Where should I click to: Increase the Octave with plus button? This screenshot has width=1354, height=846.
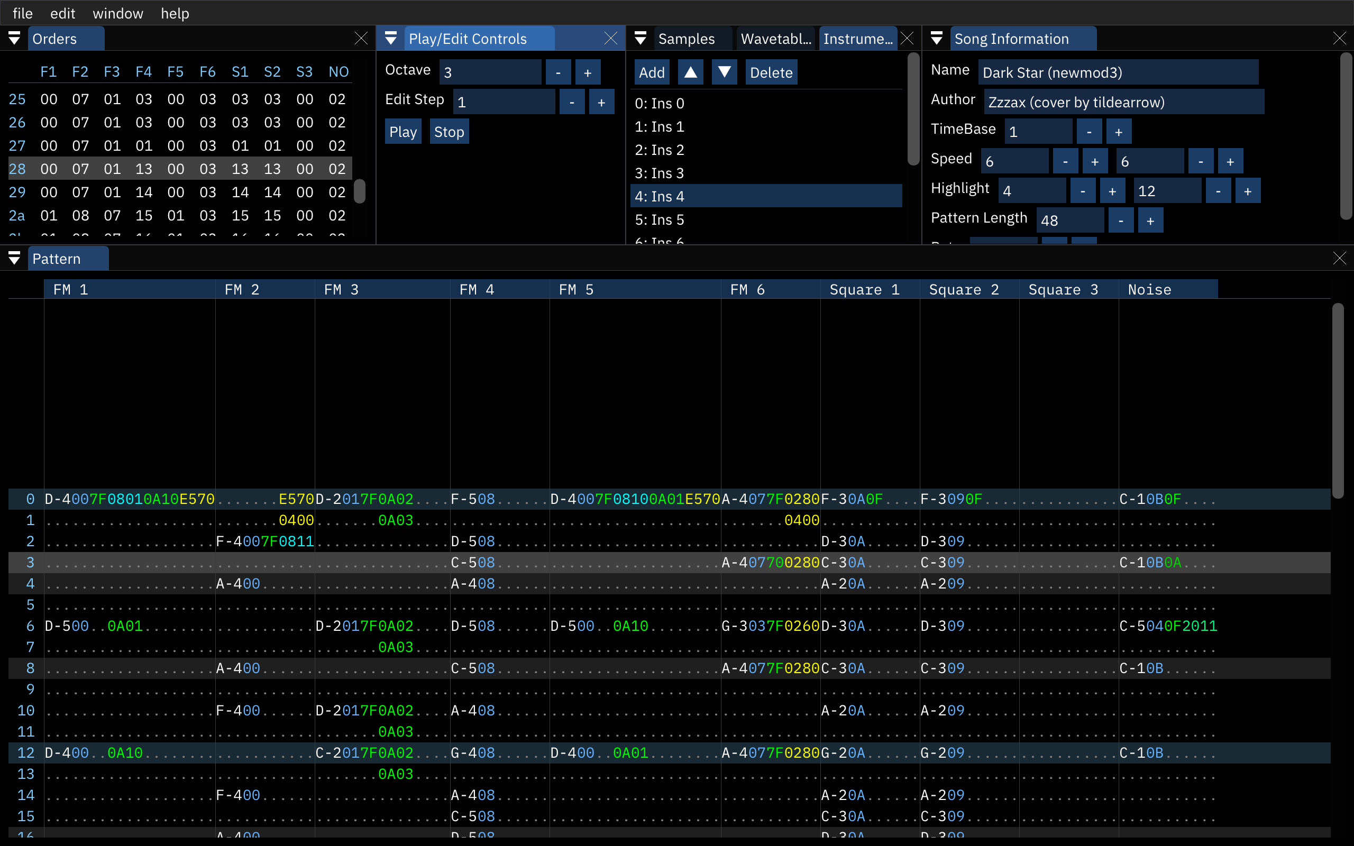[x=588, y=72]
